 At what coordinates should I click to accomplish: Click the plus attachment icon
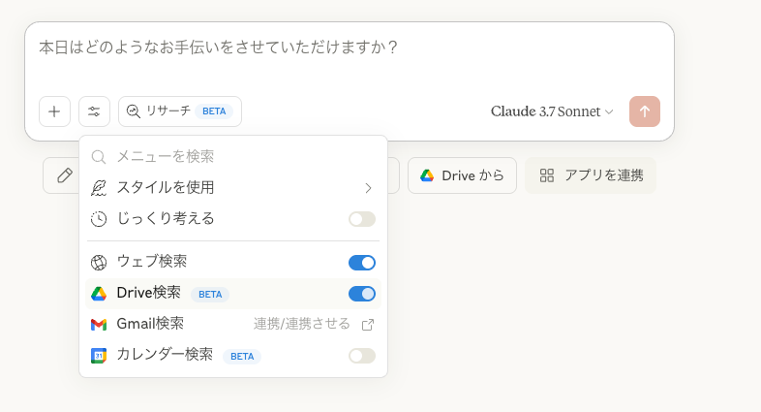[54, 111]
